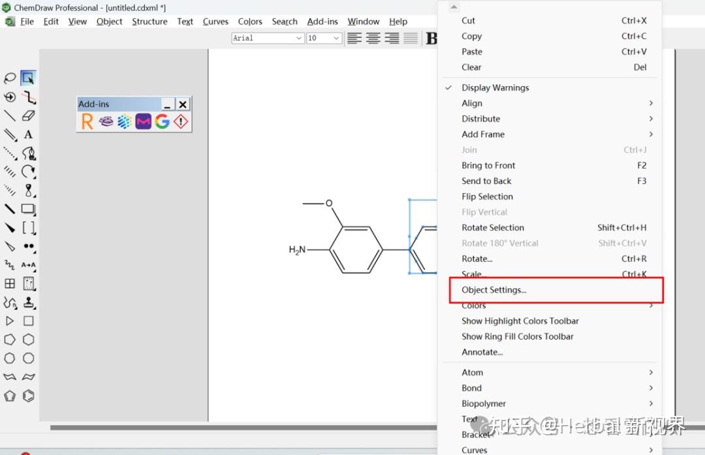705x455 pixels.
Task: Click Show Highlight Colors Toolbar
Action: pos(550,321)
